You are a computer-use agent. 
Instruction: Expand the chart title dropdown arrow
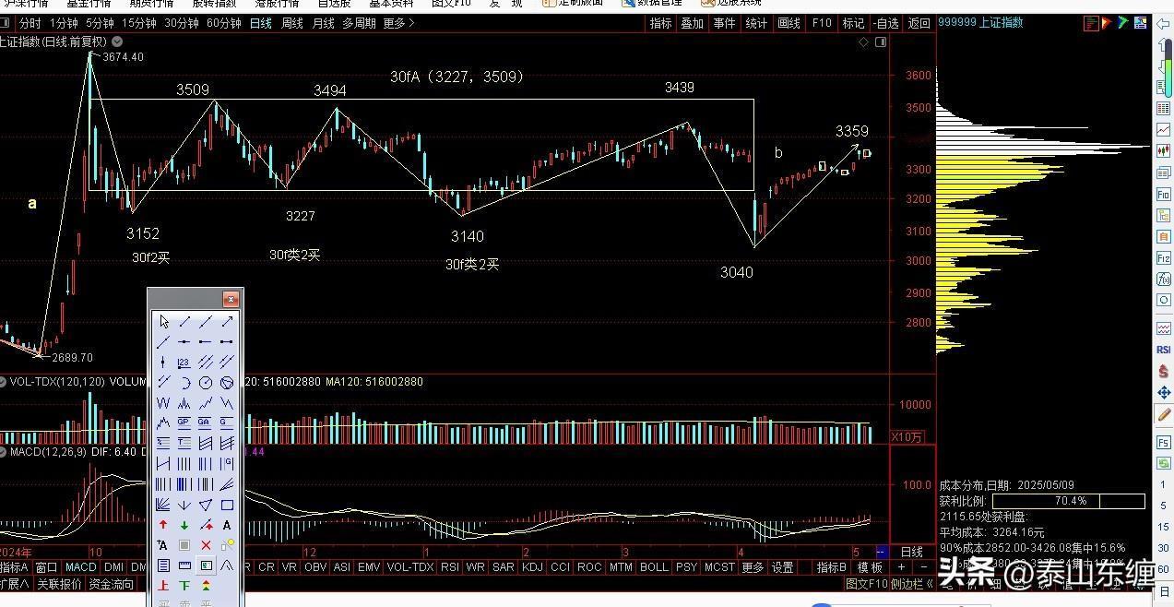point(117,42)
